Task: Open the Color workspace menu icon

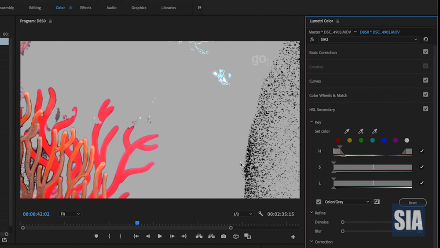Action: tap(71, 8)
